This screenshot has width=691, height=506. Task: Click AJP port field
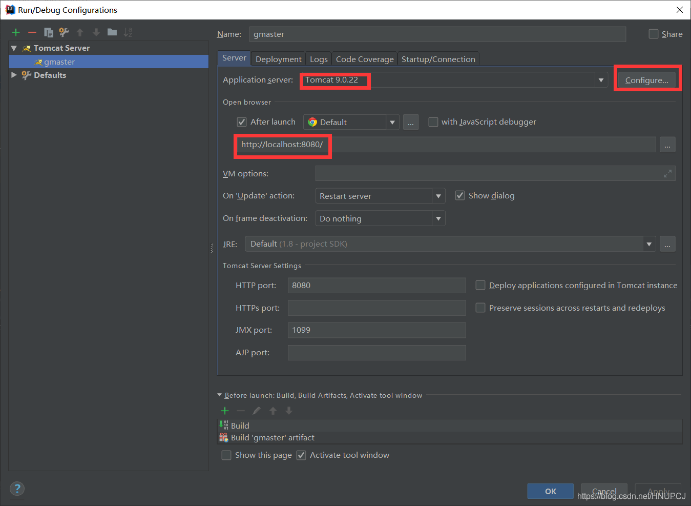(376, 353)
